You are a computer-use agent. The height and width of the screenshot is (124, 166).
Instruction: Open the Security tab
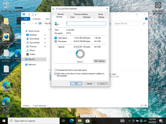(60, 14)
